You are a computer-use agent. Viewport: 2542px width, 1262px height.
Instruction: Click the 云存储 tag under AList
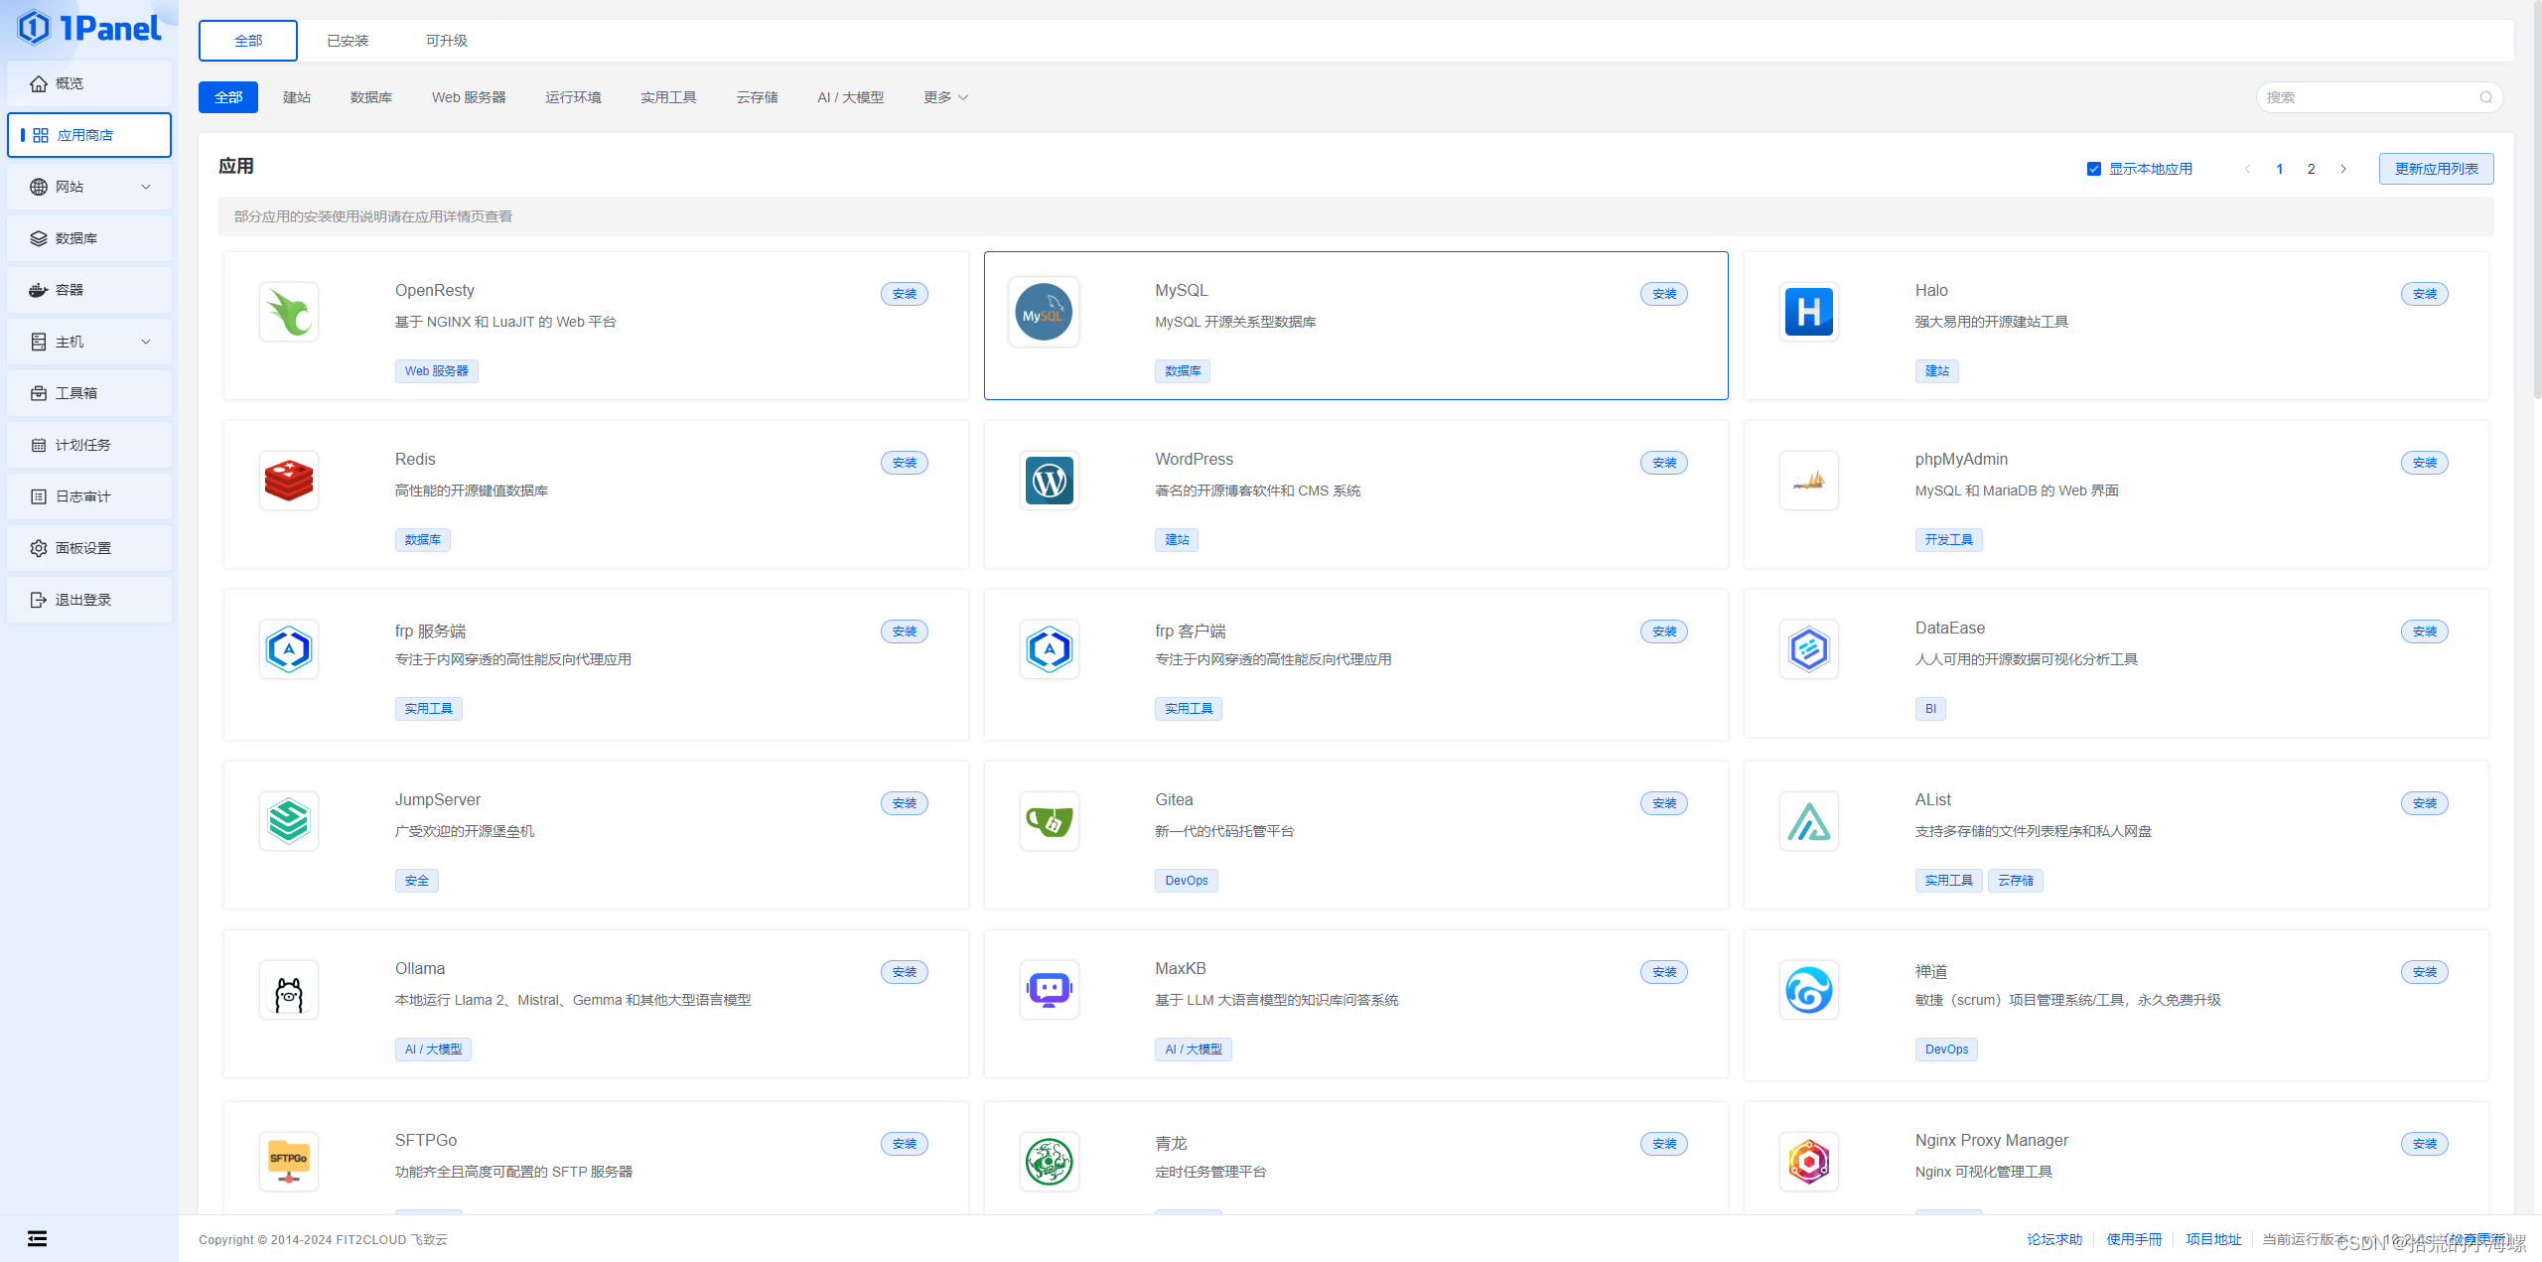point(2016,881)
